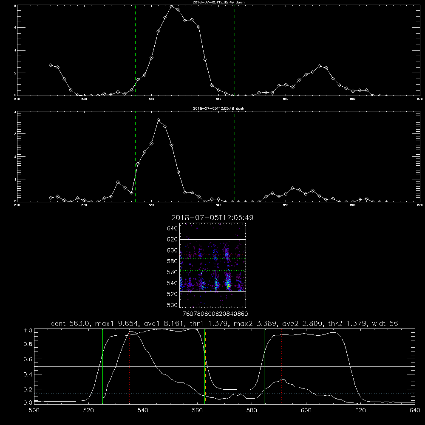This screenshot has width=425, height=425.
Task: Click the right green dashed line in dusk plot
Action: [235, 157]
